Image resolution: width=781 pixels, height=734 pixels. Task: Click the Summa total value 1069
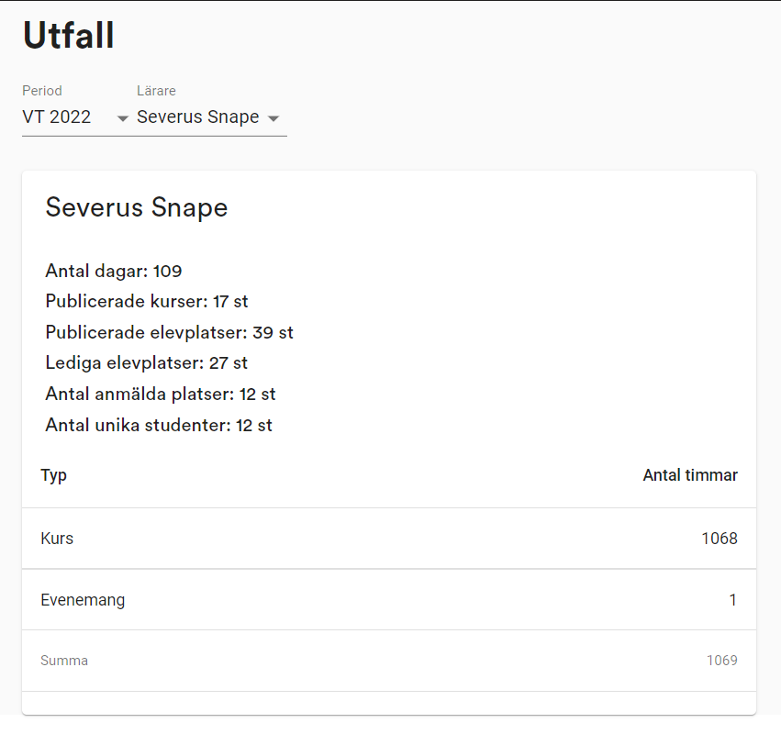pyautogui.click(x=721, y=661)
